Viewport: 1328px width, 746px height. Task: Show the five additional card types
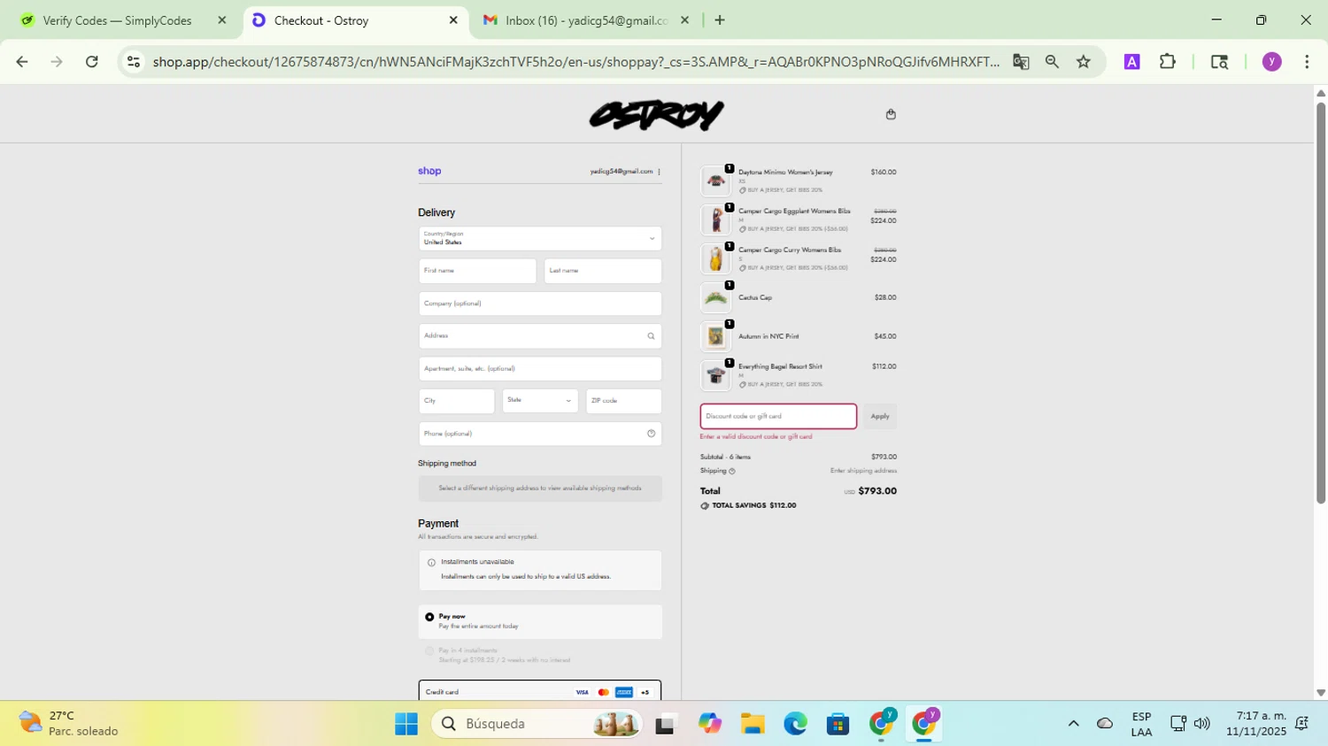pos(645,692)
